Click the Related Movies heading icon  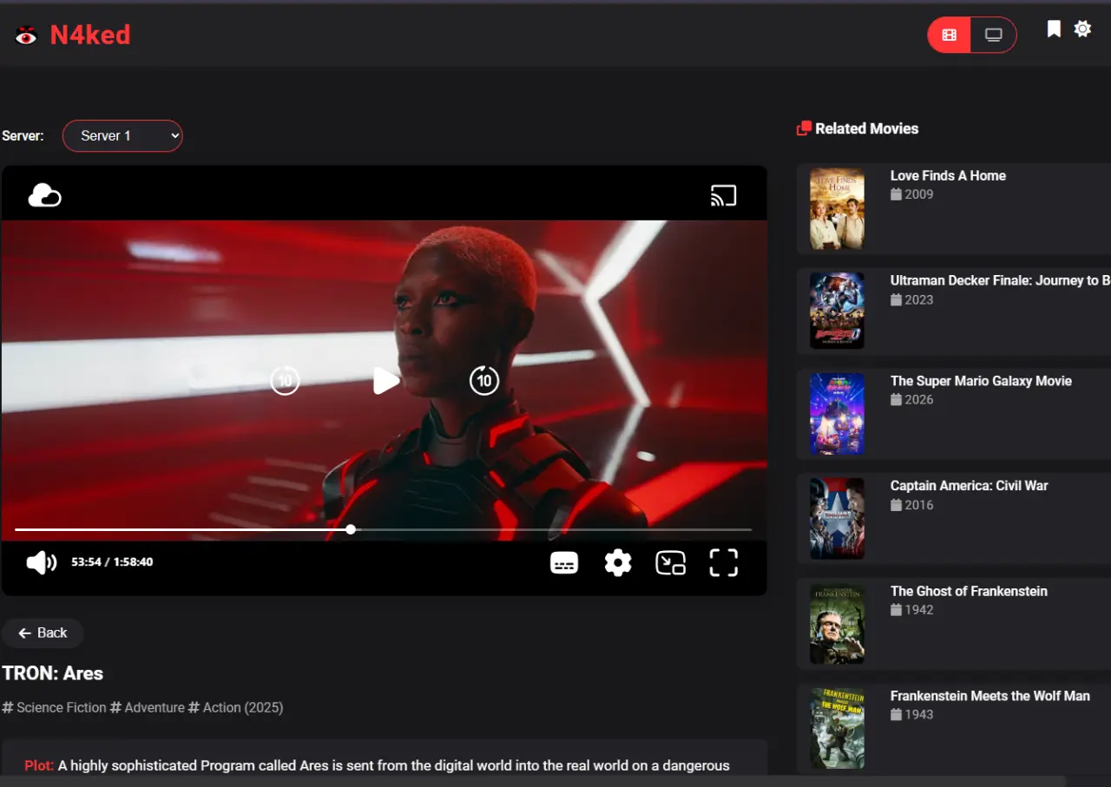[x=804, y=128]
